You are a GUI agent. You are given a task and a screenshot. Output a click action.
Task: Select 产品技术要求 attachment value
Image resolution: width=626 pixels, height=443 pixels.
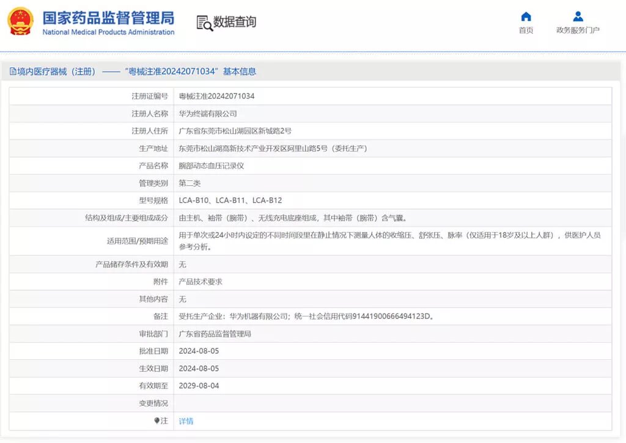tap(201, 282)
